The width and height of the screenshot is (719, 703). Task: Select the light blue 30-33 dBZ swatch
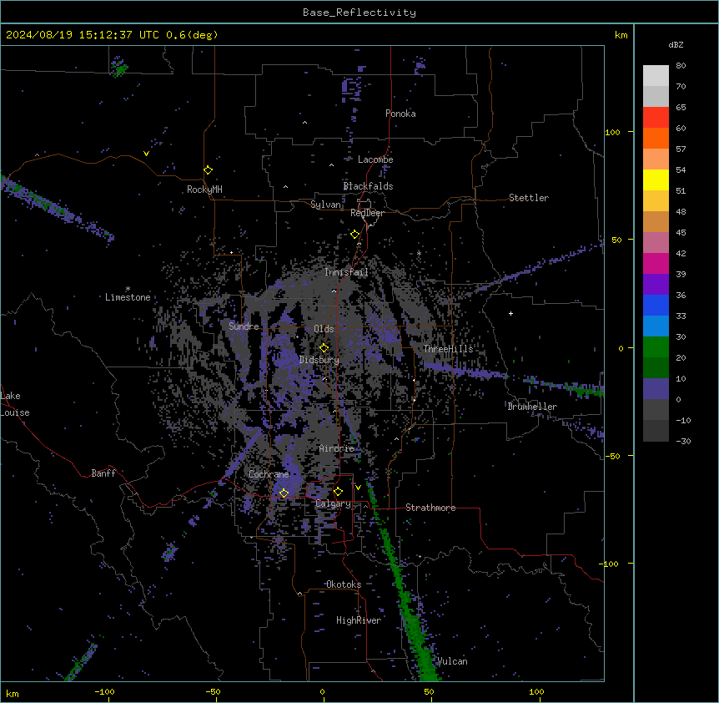click(x=656, y=326)
